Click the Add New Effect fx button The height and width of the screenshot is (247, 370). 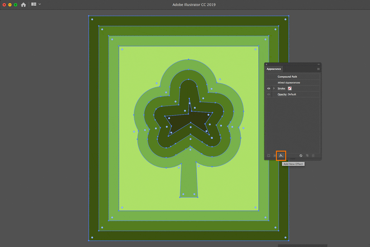click(x=281, y=156)
